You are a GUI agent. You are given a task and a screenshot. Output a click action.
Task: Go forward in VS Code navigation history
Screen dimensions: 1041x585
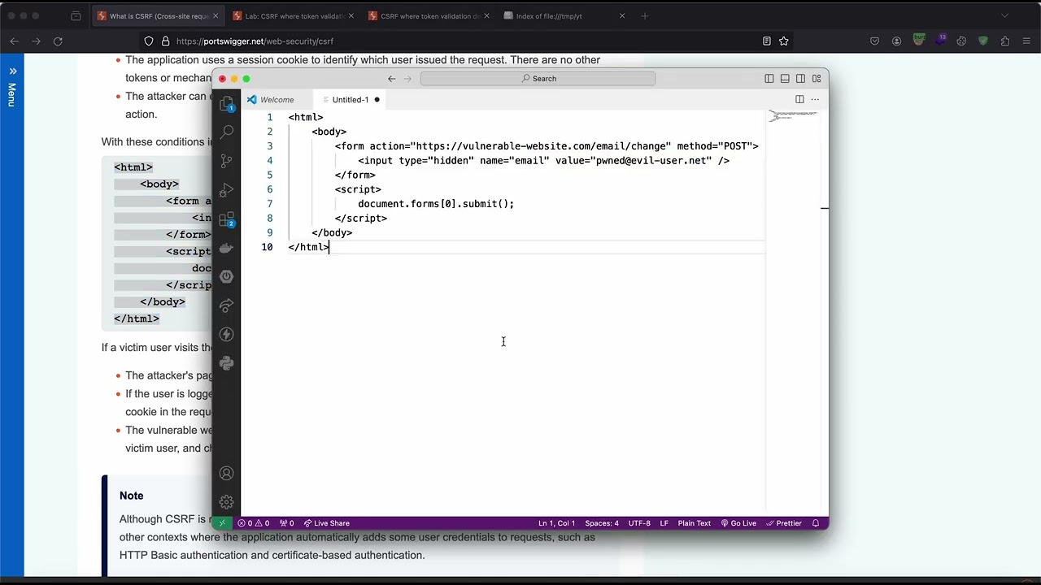click(407, 79)
